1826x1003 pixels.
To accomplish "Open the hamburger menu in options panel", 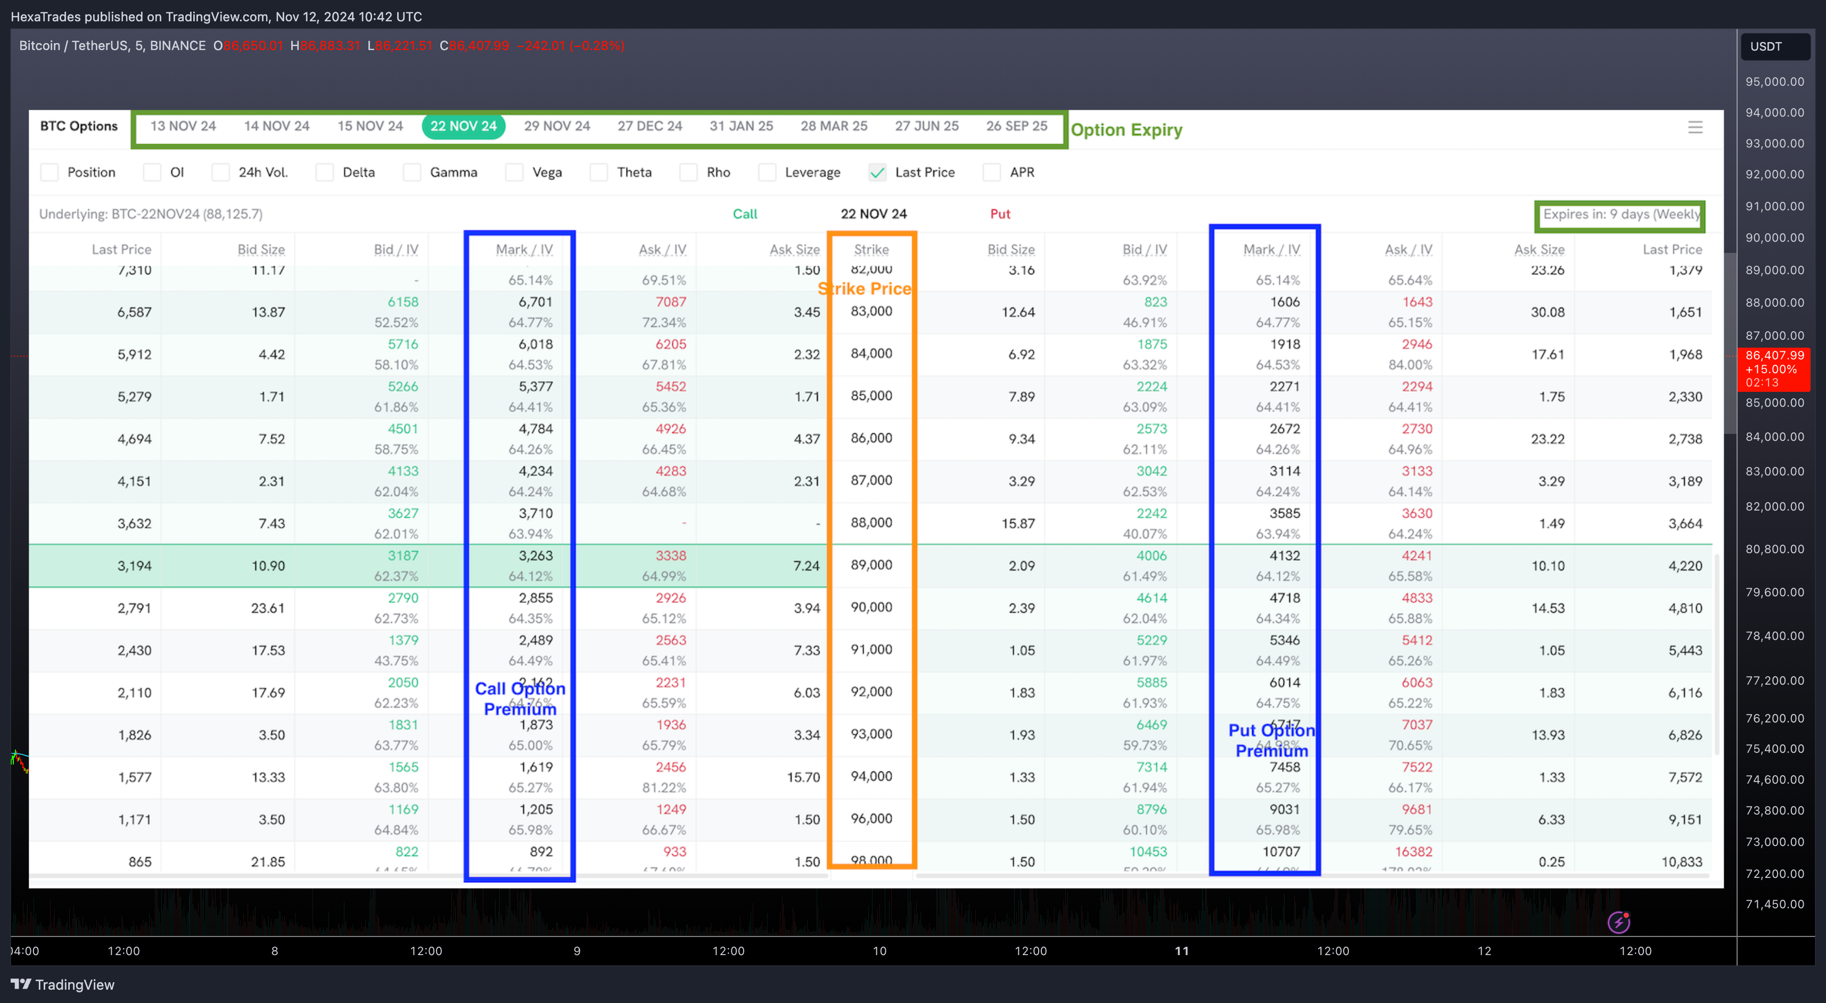I will [1695, 127].
